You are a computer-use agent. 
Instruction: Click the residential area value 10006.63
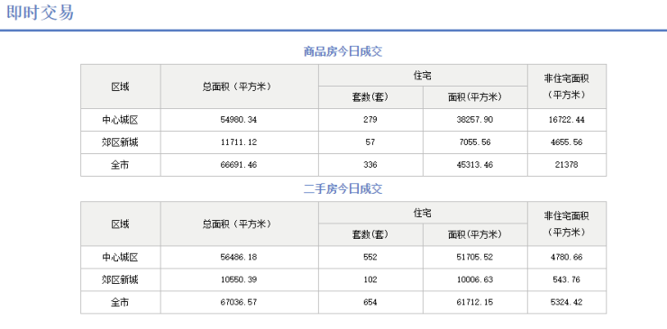475,279
